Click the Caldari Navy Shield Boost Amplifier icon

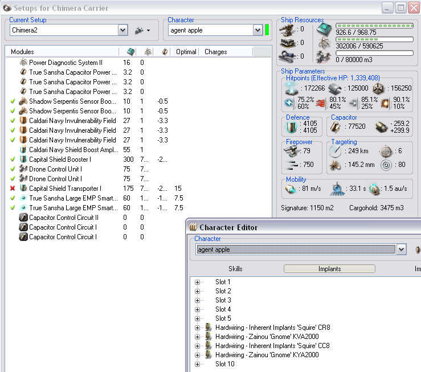(x=23, y=149)
